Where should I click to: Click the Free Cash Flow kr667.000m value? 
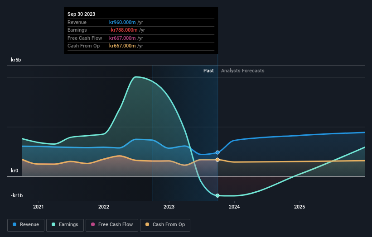(122, 38)
